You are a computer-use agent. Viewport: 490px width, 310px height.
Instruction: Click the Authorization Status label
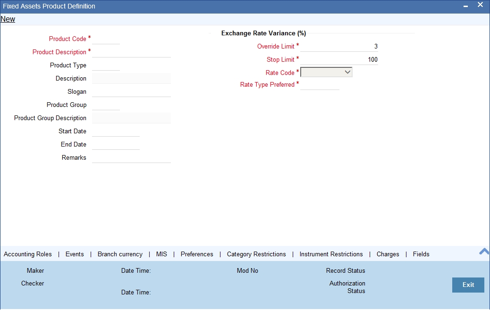point(347,287)
